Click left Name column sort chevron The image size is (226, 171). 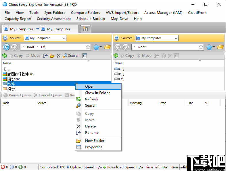[89, 61]
